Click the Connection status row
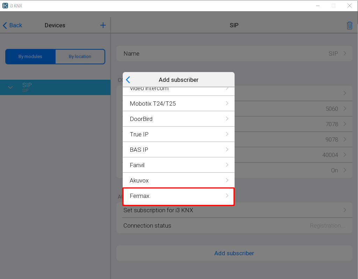Image resolution: width=358 pixels, height=279 pixels. pyautogui.click(x=234, y=226)
